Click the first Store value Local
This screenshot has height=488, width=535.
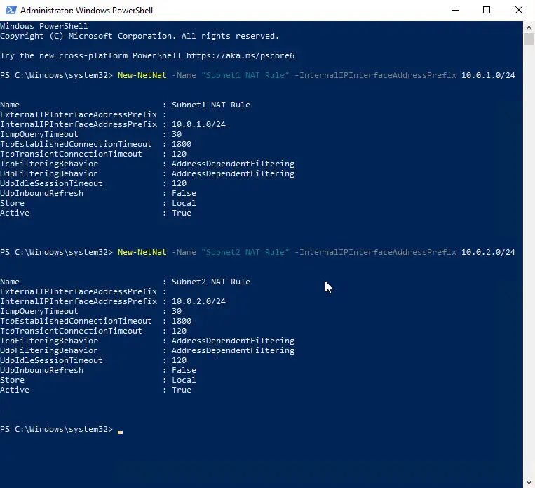[x=184, y=203]
